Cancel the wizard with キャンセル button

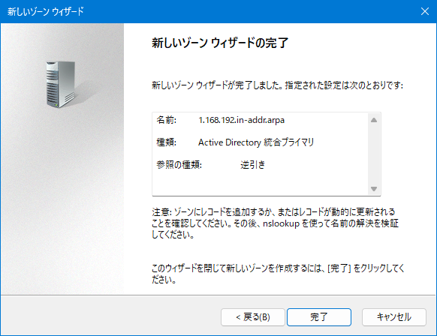coord(393,316)
